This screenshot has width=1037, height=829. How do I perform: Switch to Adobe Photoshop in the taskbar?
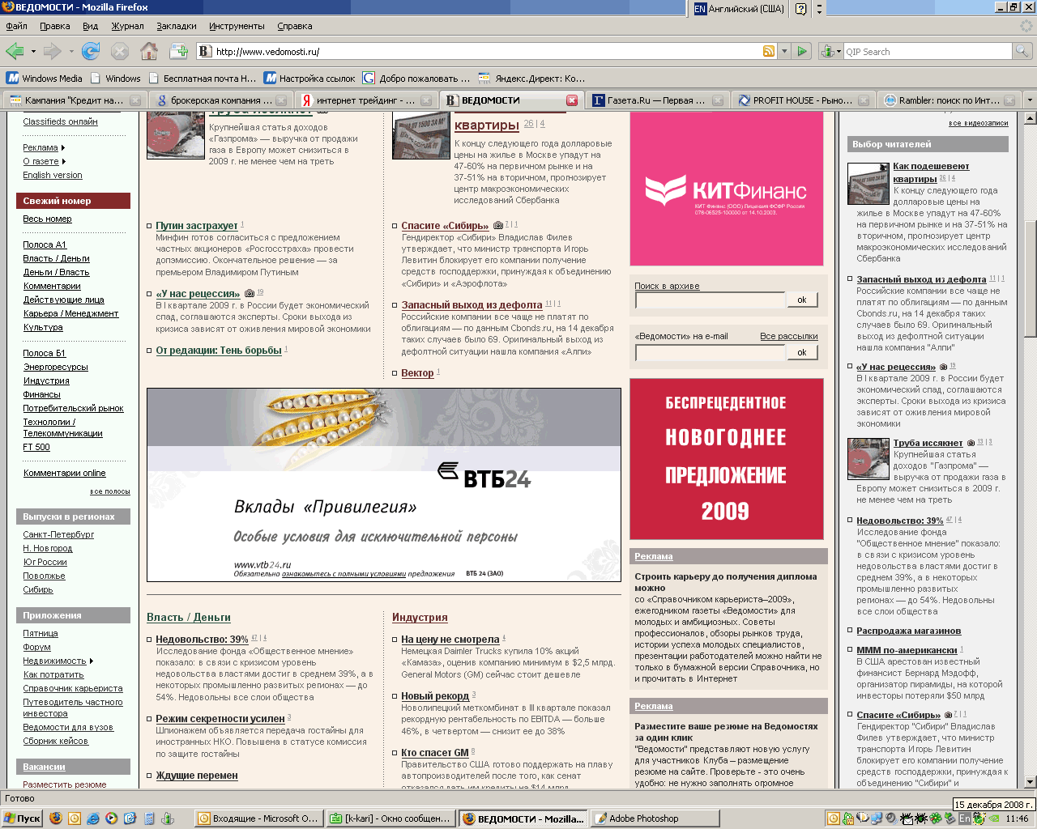655,818
